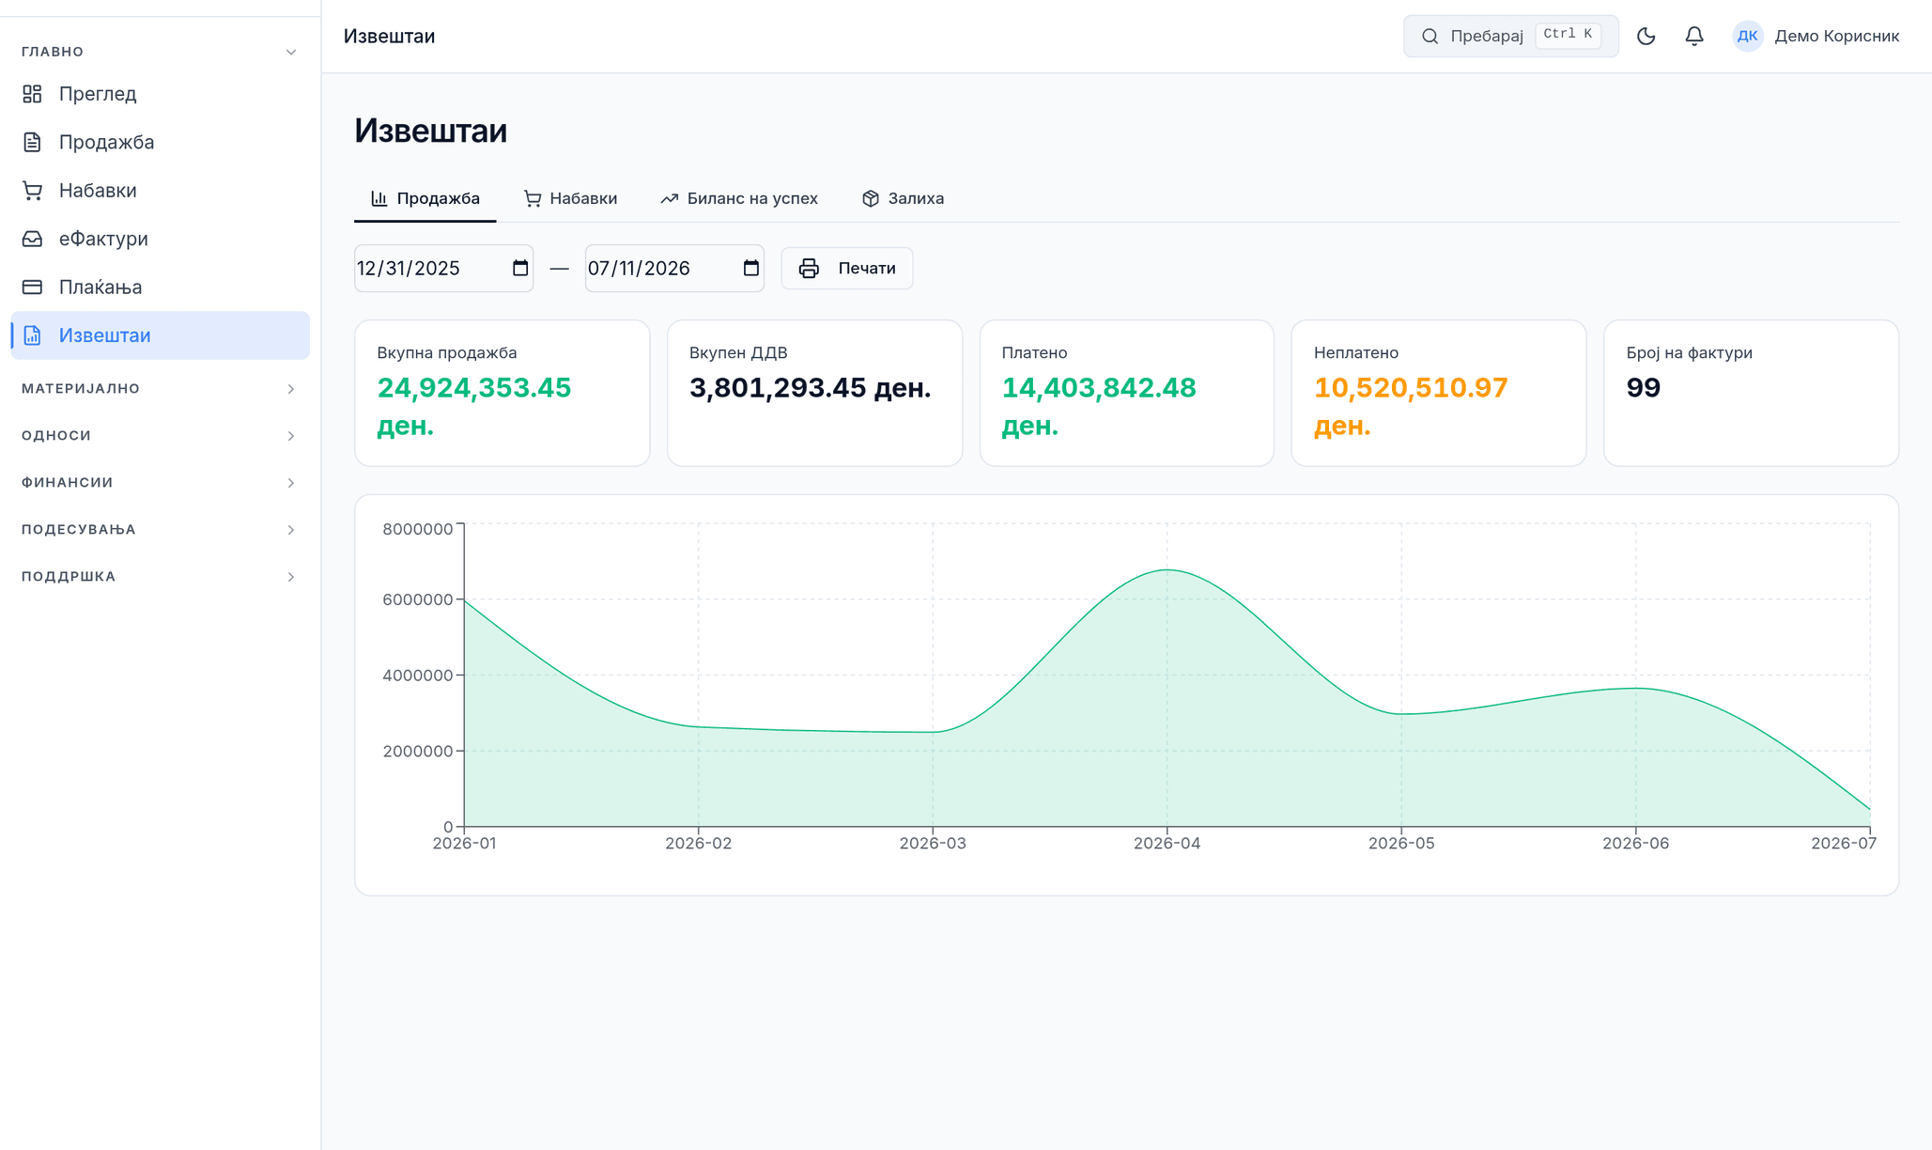The width and height of the screenshot is (1932, 1150).
Task: Click the 2026-04 peak on chart
Action: (x=1167, y=569)
